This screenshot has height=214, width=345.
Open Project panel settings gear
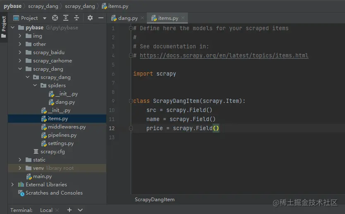coord(90,18)
